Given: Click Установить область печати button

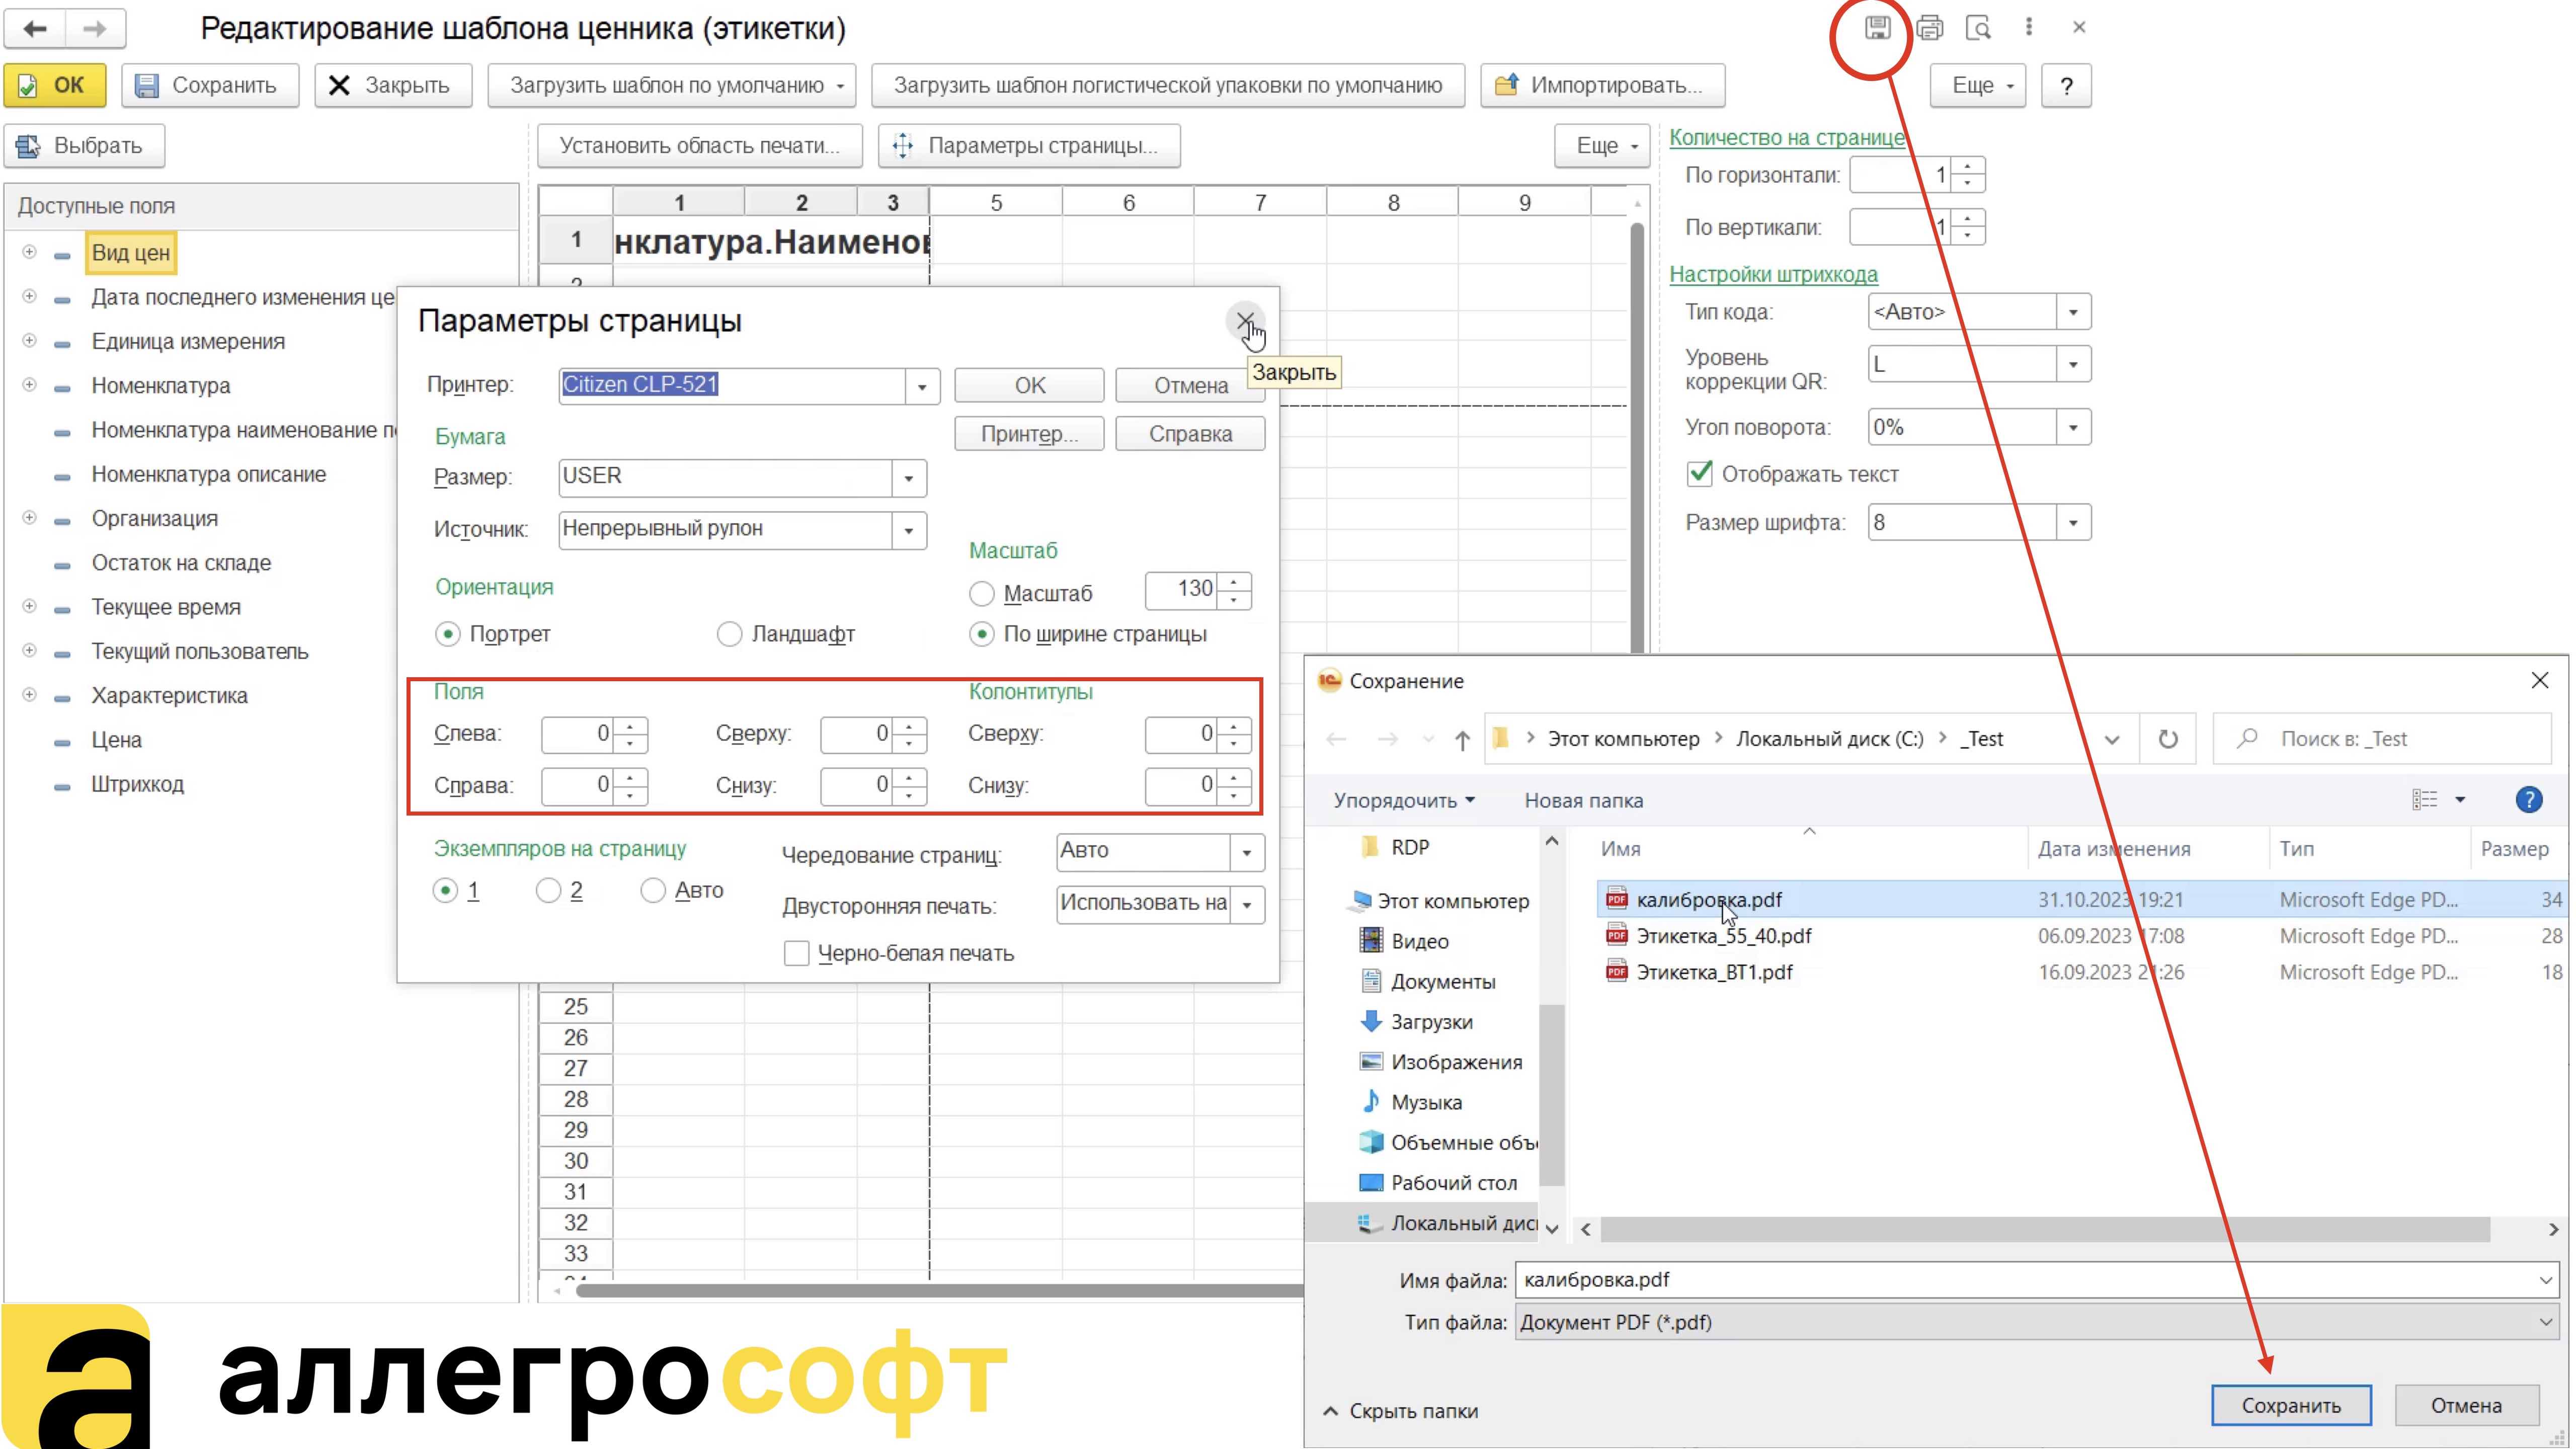Looking at the screenshot, I should click(x=699, y=146).
